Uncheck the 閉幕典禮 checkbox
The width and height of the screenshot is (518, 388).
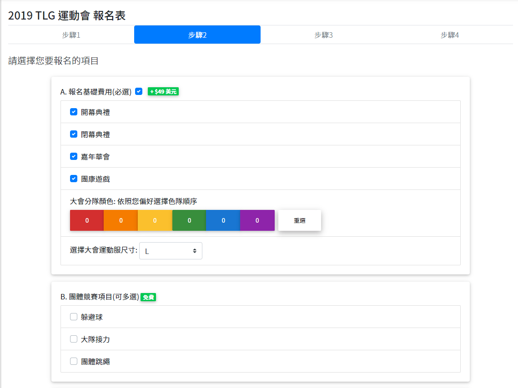(73, 134)
